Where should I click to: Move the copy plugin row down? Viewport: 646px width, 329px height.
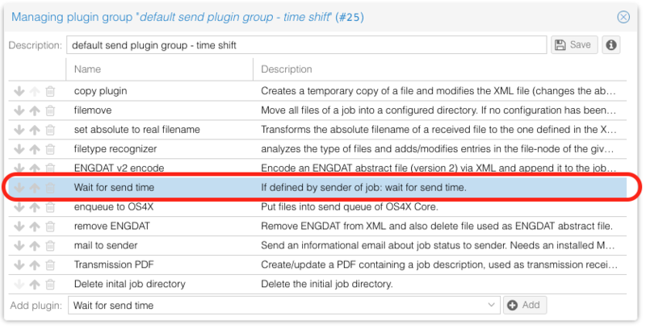coord(19,91)
